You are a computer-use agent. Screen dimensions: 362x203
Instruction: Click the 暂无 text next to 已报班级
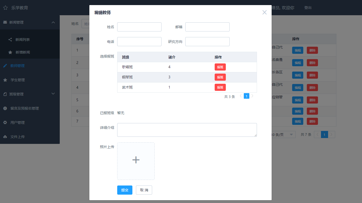tap(121, 113)
